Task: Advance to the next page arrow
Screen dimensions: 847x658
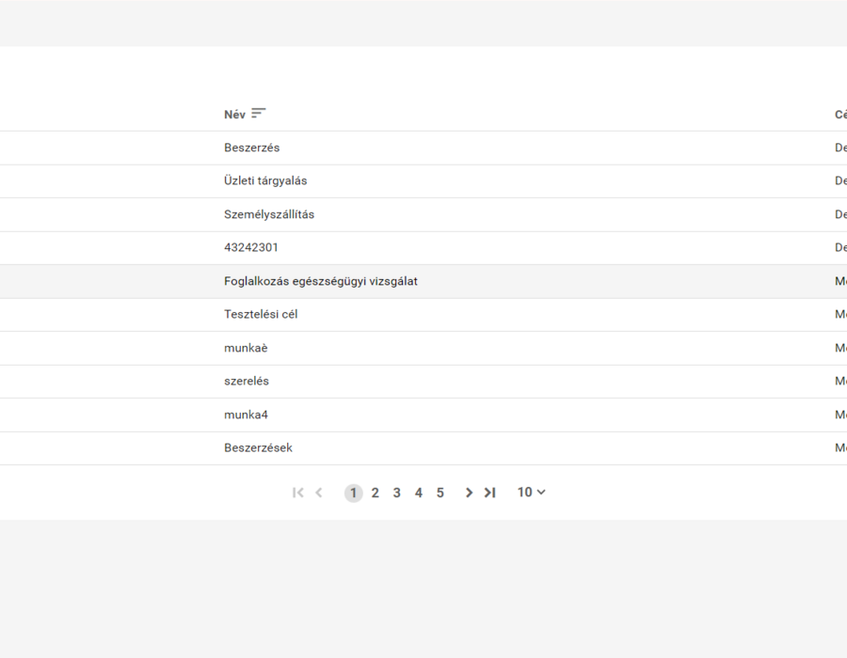Action: (469, 493)
